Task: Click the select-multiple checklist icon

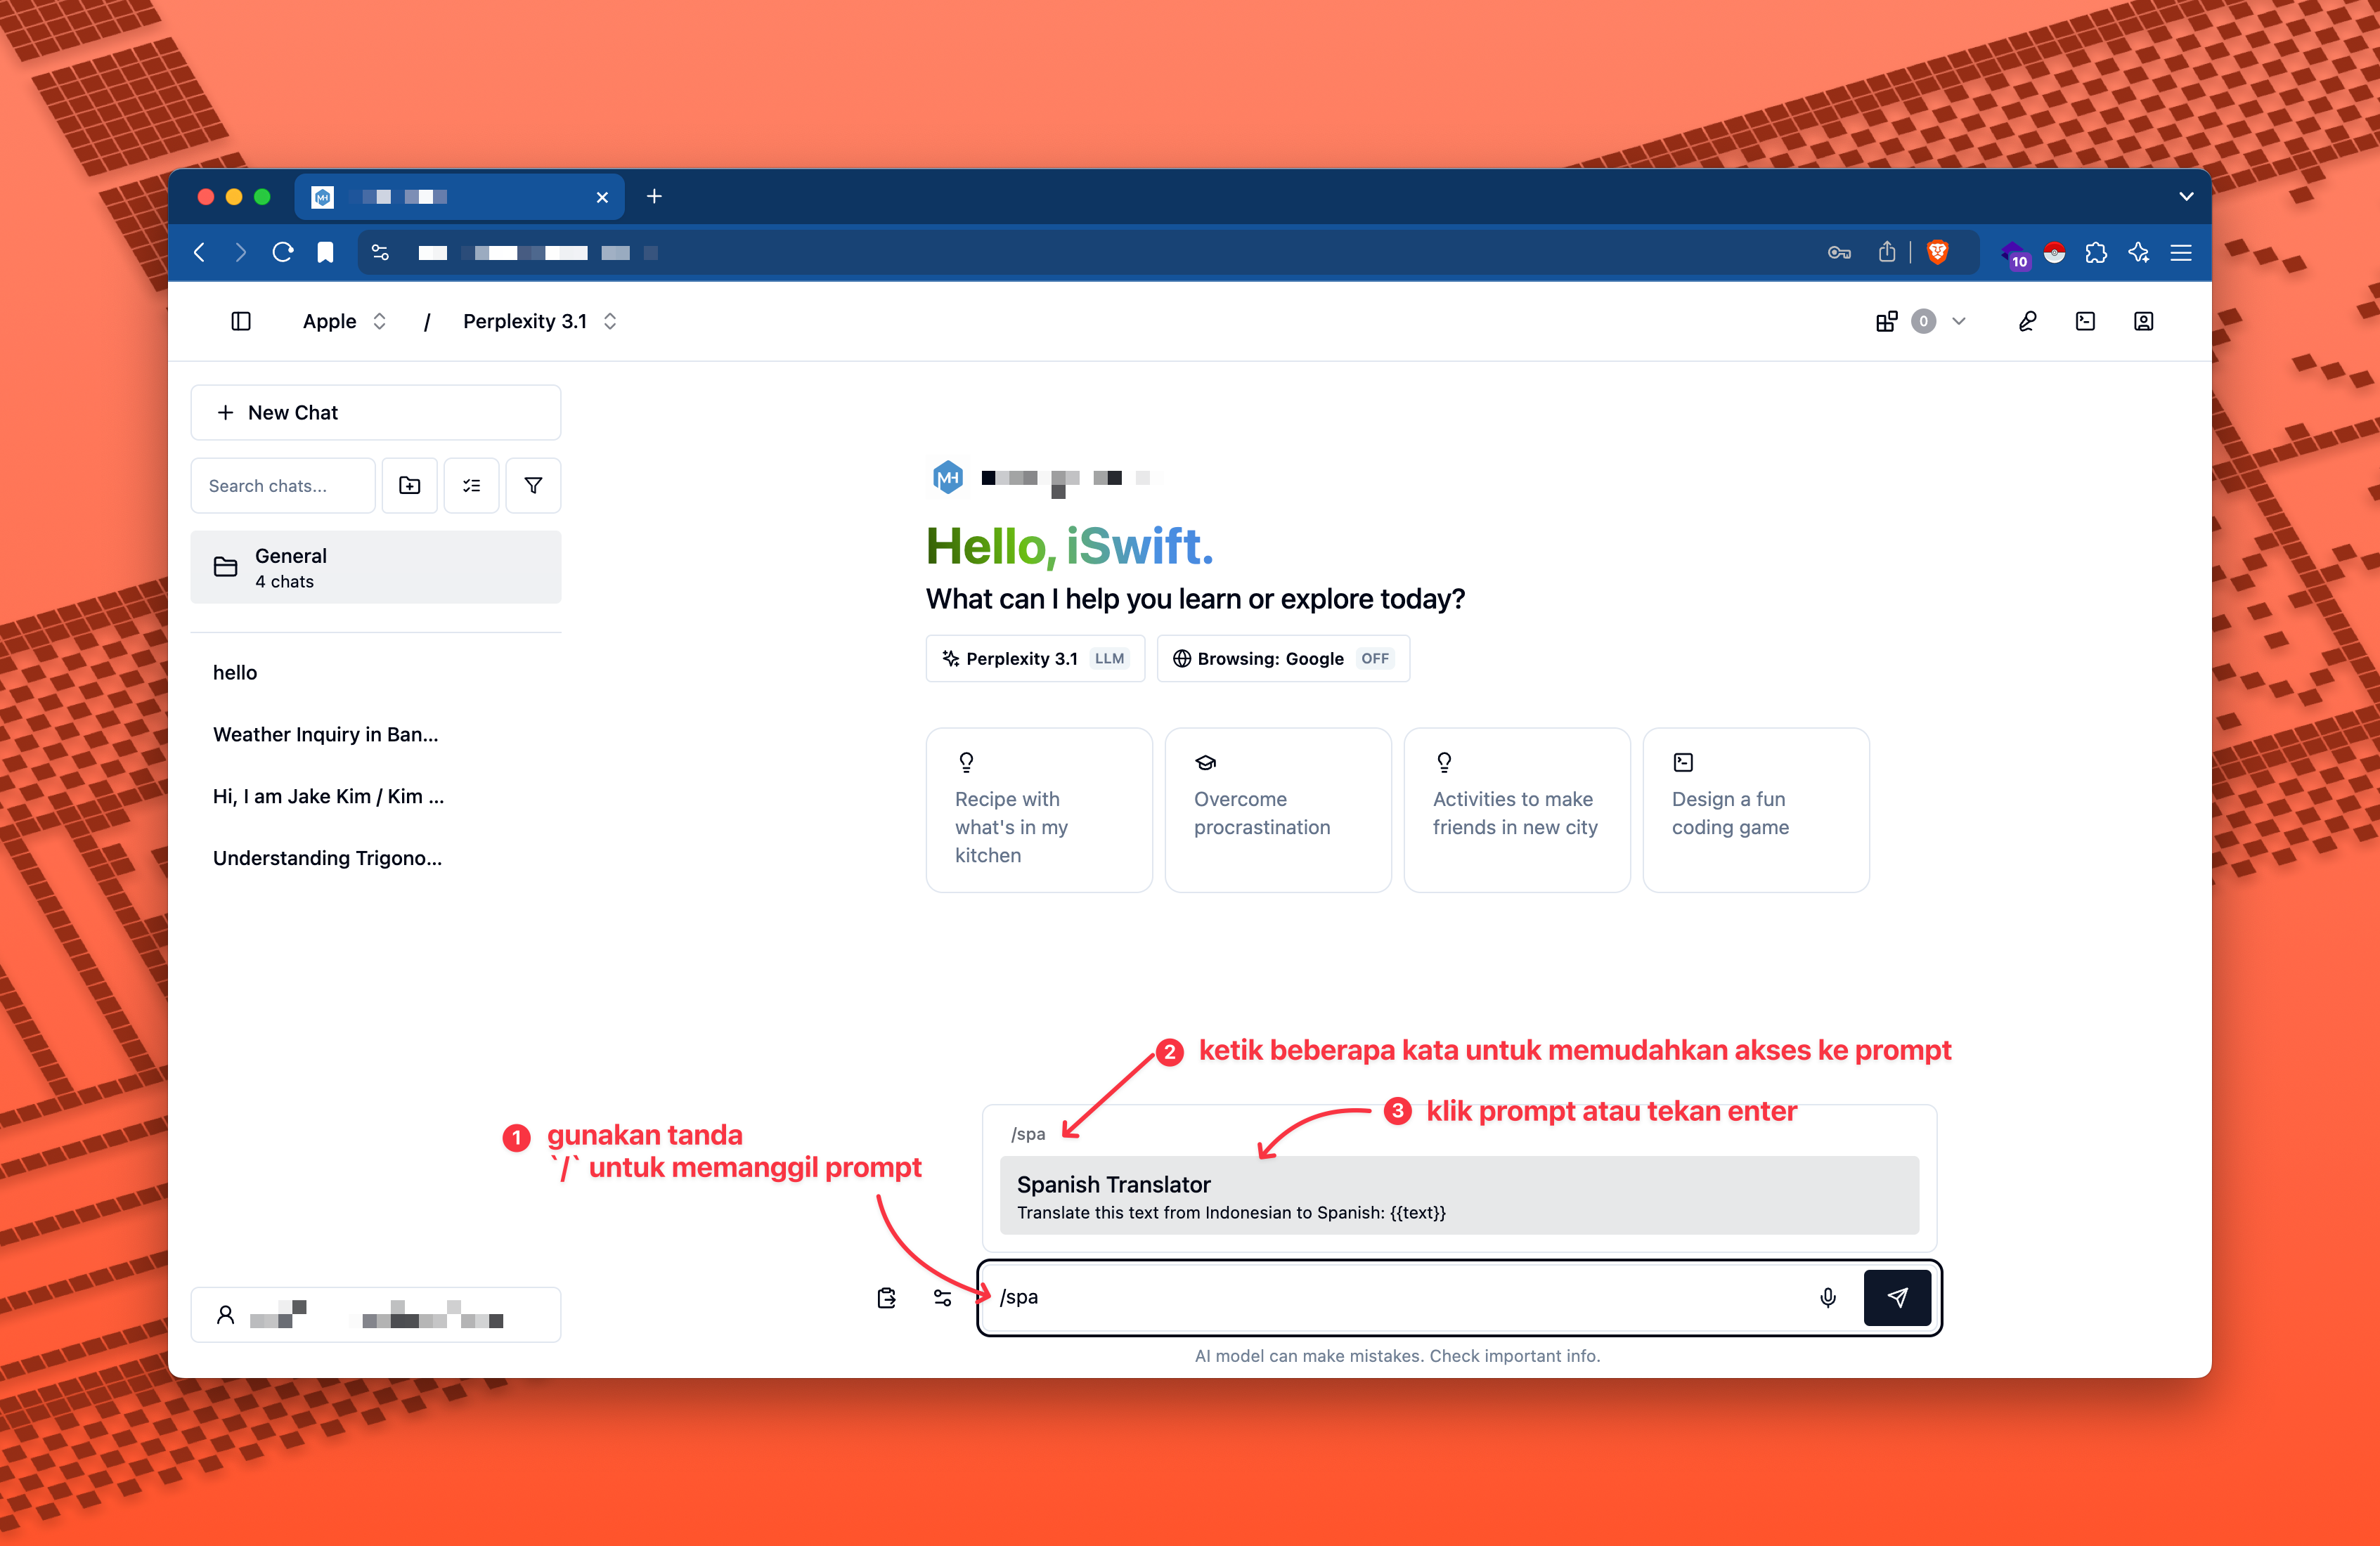Action: click(x=471, y=485)
